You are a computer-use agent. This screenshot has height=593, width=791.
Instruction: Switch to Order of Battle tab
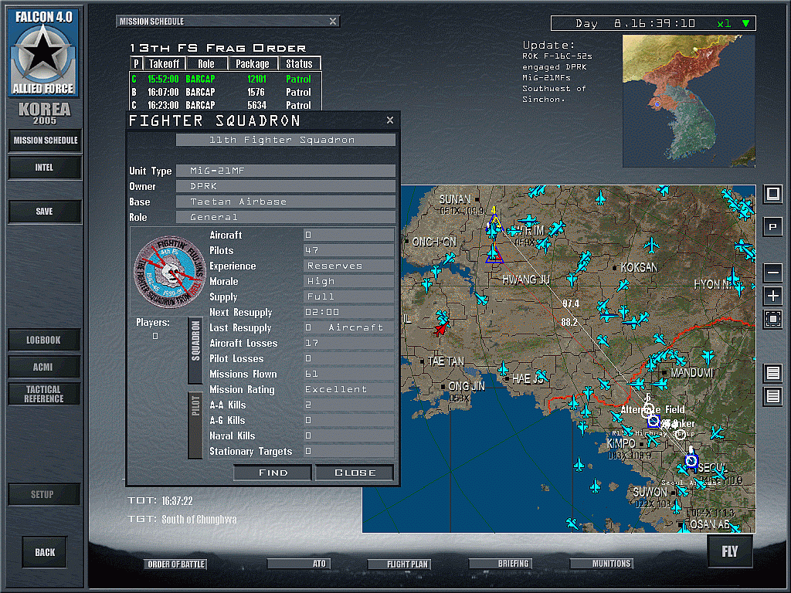coord(175,564)
